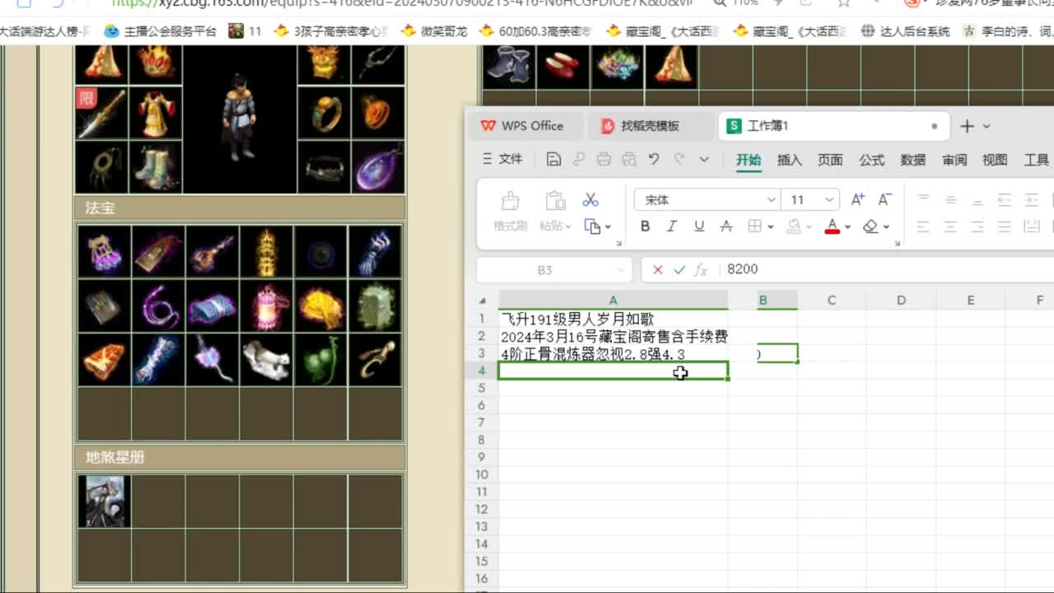Select cell A3 with 4阶正骨混炼器忽视2.8强4.3
Viewport: 1054px width, 593px height.
pyautogui.click(x=613, y=354)
